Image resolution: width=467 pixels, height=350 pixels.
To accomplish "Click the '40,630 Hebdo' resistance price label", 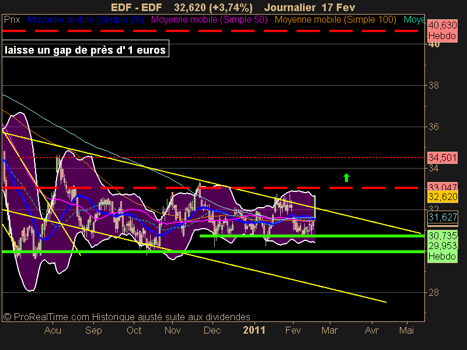I will tap(442, 31).
